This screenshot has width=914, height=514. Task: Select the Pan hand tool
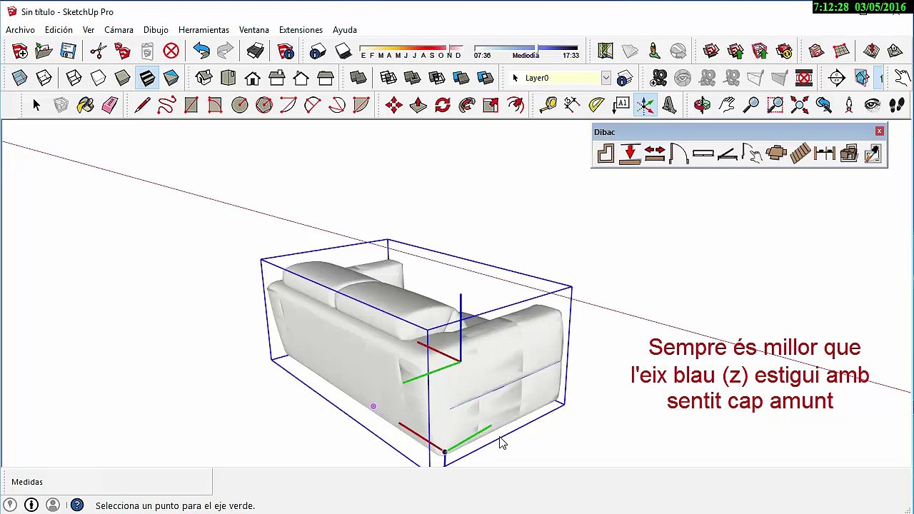point(726,106)
